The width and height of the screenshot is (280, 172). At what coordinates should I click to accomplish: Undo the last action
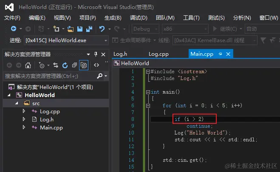coord(102,29)
